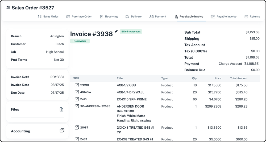Image resolution: width=266 pixels, height=142 pixels.
Task: Open the Sales Order tab
Action: pyautogui.click(x=48, y=17)
